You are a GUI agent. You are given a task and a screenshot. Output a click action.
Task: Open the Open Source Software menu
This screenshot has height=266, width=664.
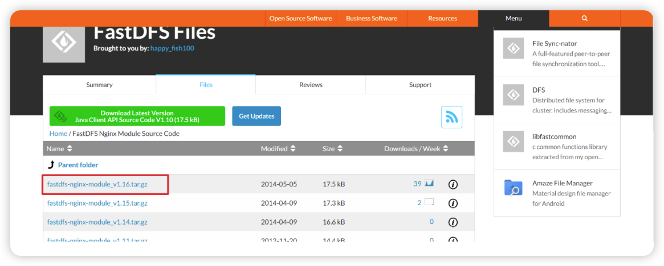coord(301,19)
